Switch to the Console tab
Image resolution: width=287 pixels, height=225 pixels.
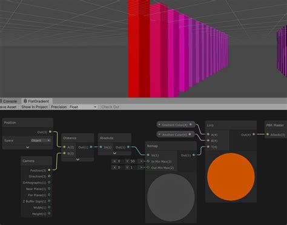[8, 101]
